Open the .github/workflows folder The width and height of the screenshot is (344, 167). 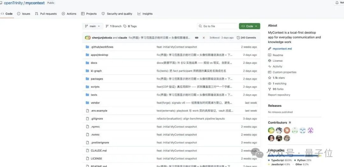102,47
